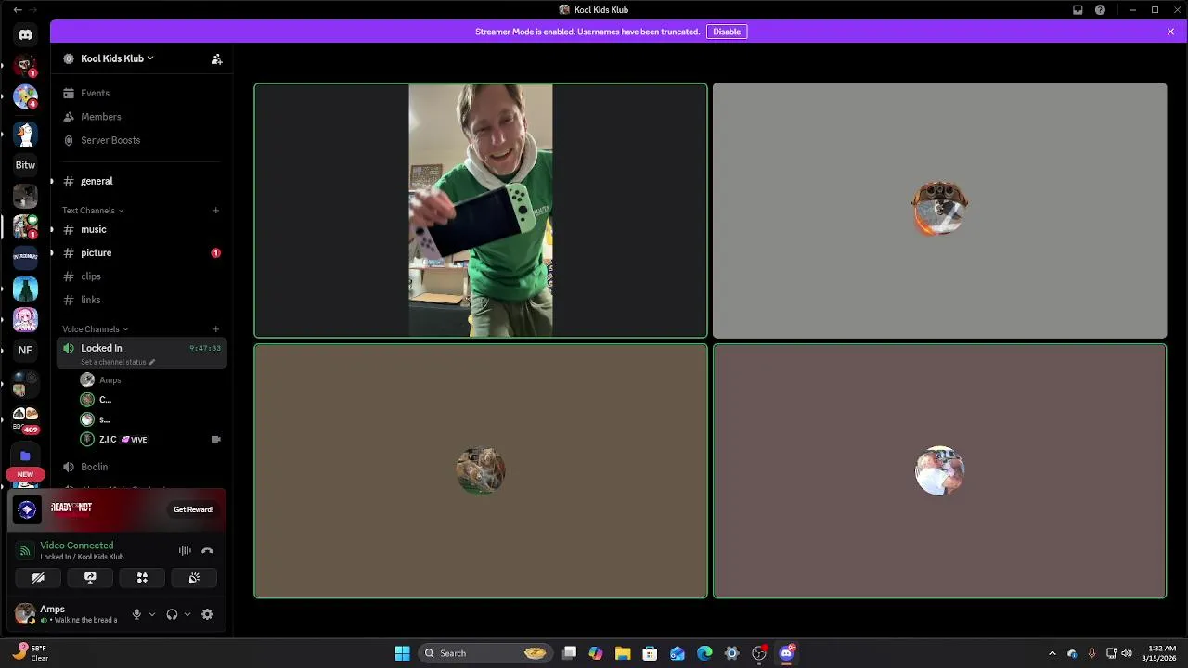The height and width of the screenshot is (668, 1188).
Task: Open the NF server in server list
Action: click(x=25, y=350)
